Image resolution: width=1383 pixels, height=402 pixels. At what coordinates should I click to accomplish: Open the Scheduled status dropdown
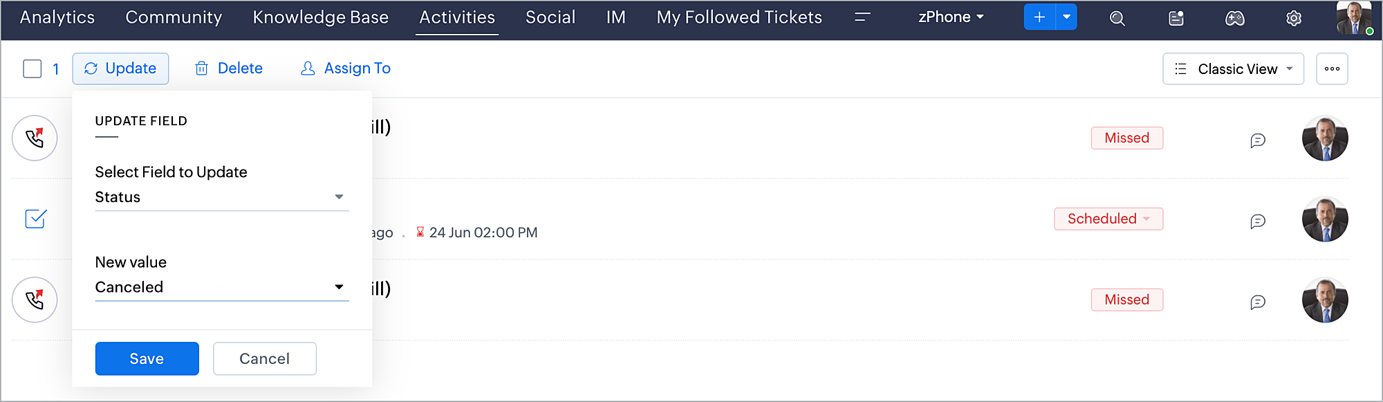pyautogui.click(x=1108, y=219)
